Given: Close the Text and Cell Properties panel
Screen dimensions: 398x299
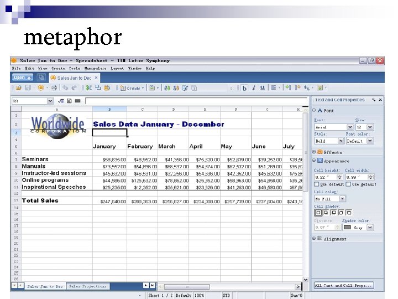Looking at the screenshot, I should coord(380,100).
